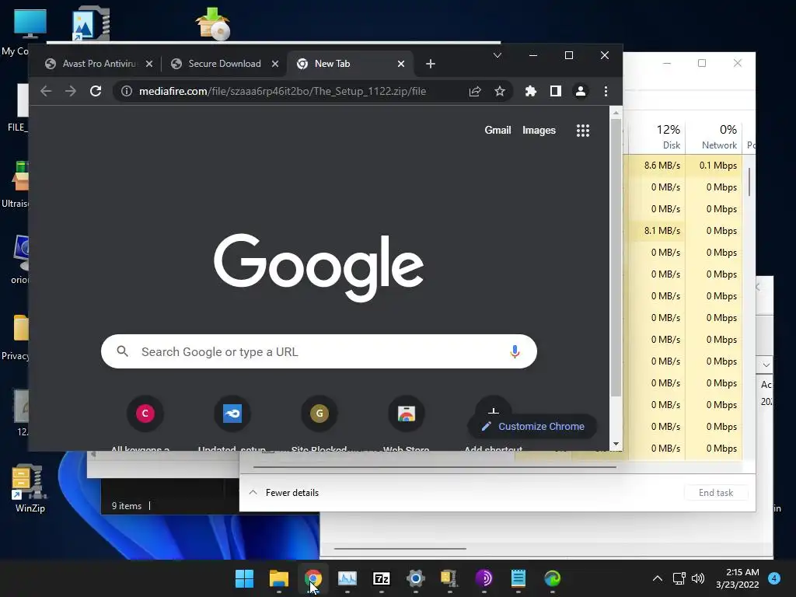Sort Task Manager by Disk column
The height and width of the screenshot is (597, 796).
pyautogui.click(x=658, y=137)
